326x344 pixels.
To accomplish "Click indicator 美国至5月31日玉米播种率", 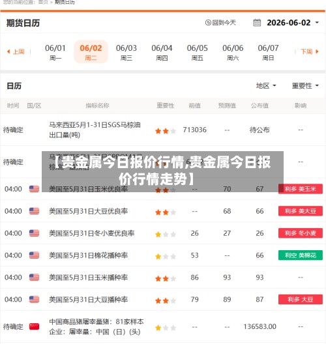I will pyautogui.click(x=88, y=278).
